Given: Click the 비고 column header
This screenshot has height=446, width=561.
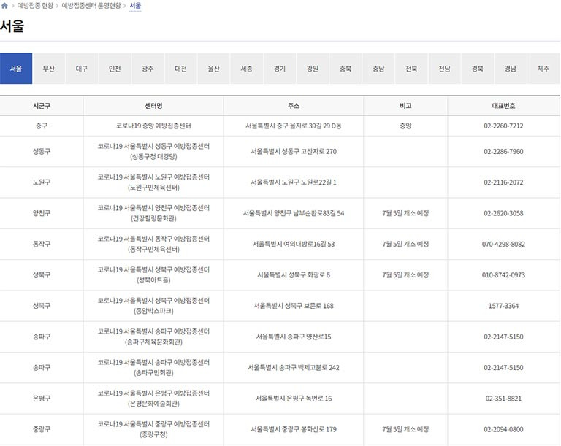Looking at the screenshot, I should point(405,106).
